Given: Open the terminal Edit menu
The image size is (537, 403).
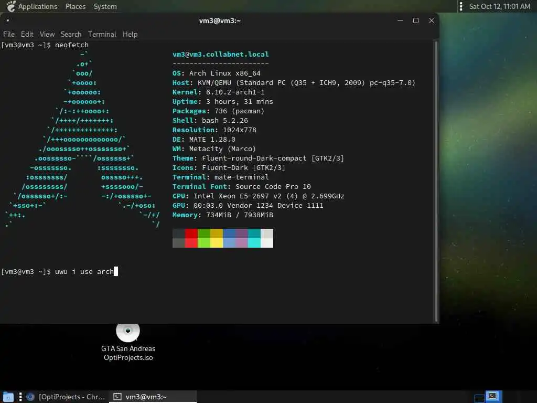Looking at the screenshot, I should (x=27, y=34).
